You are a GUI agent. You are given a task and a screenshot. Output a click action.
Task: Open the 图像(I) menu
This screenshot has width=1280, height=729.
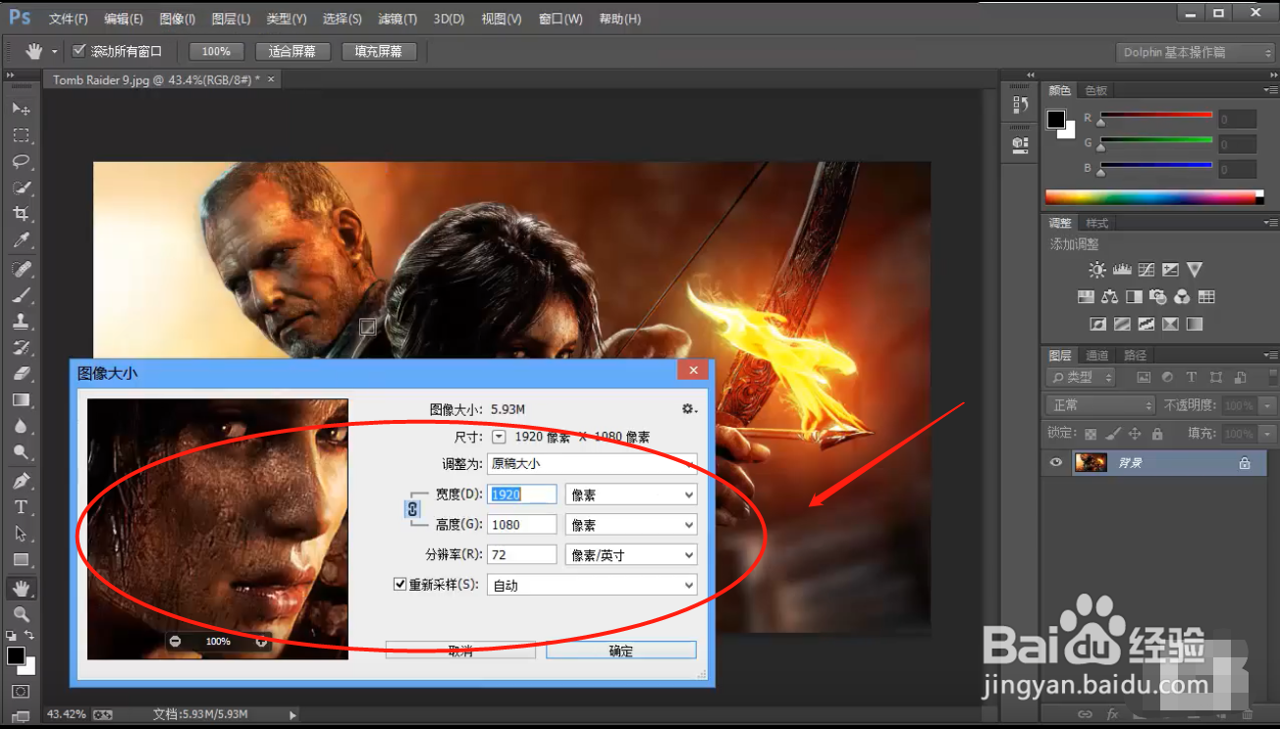point(178,19)
